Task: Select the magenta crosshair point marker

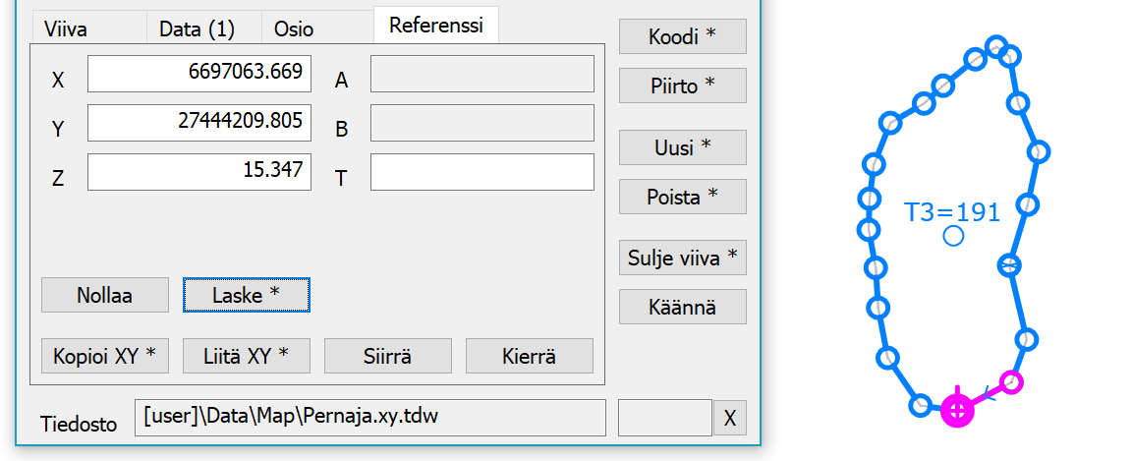Action: (x=957, y=409)
